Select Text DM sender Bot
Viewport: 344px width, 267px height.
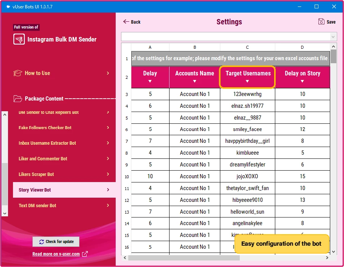(64, 205)
